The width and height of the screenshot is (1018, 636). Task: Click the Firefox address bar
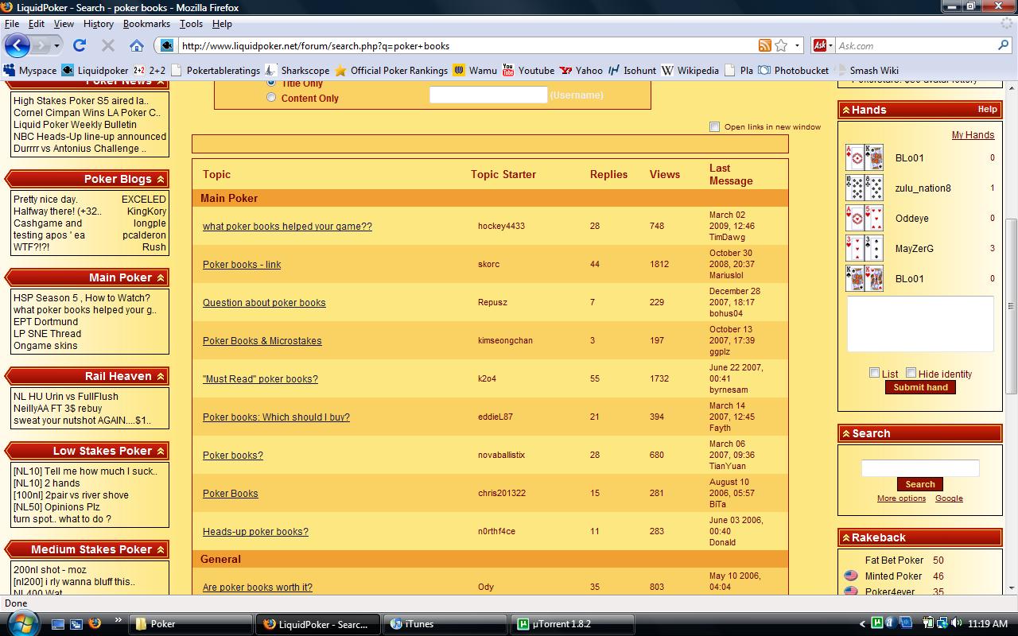coord(465,45)
